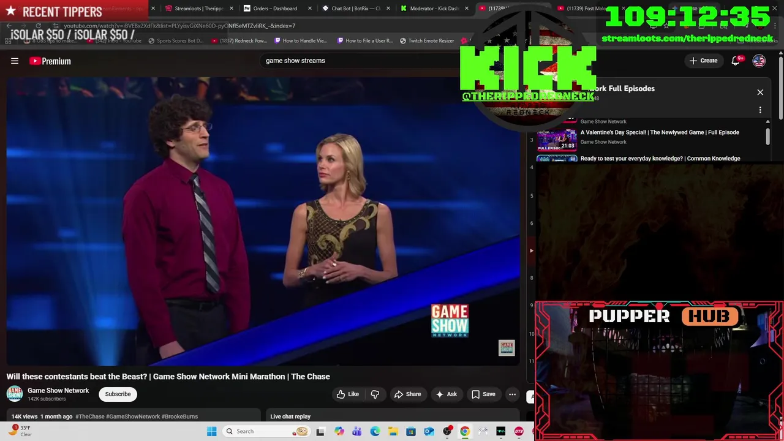Screen dimensions: 784x441
Task: Click the Game Show Network channel avatar
Action: tap(15, 394)
